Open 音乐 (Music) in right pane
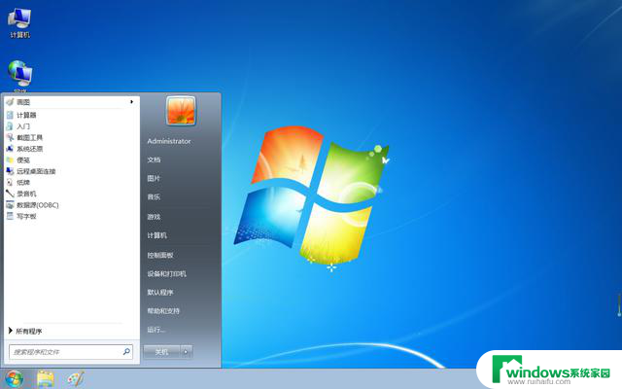 (x=154, y=196)
